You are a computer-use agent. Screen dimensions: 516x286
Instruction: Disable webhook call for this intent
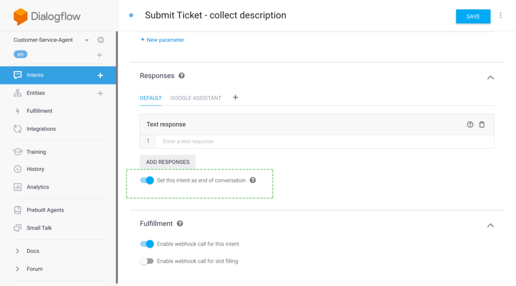coord(147,244)
